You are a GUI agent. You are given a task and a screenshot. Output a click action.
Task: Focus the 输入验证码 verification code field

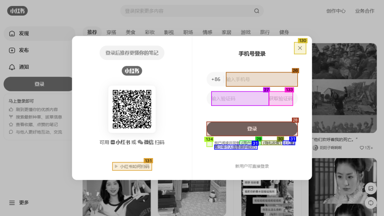coord(240,98)
